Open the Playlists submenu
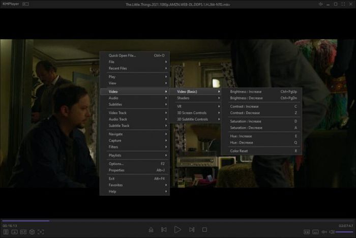The image size is (356, 238). pyautogui.click(x=134, y=155)
